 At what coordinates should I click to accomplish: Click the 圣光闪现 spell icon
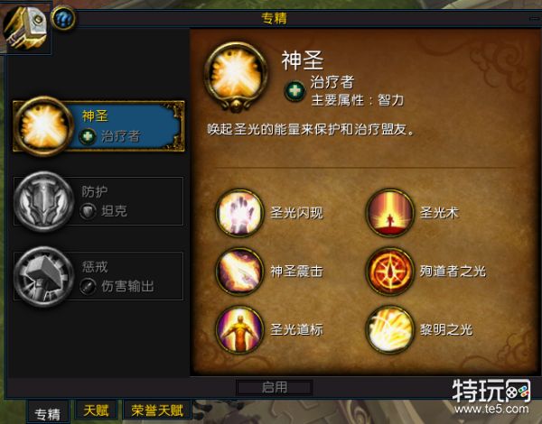239,213
